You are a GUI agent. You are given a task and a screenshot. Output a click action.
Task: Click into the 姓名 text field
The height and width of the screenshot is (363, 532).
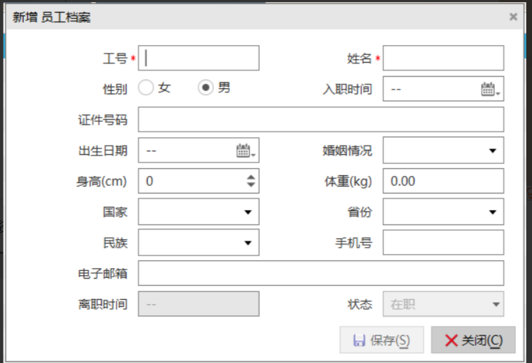point(443,58)
